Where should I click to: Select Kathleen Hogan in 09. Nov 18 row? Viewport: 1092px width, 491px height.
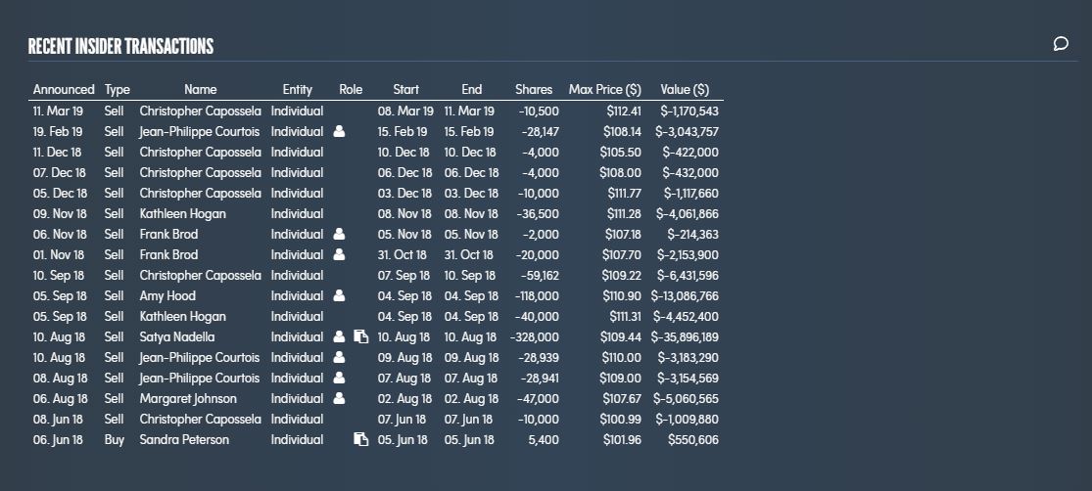182,213
